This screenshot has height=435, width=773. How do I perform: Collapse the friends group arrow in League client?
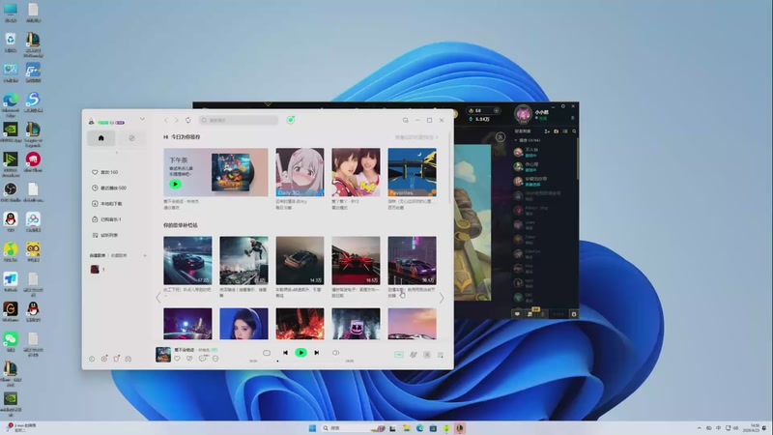(516, 140)
